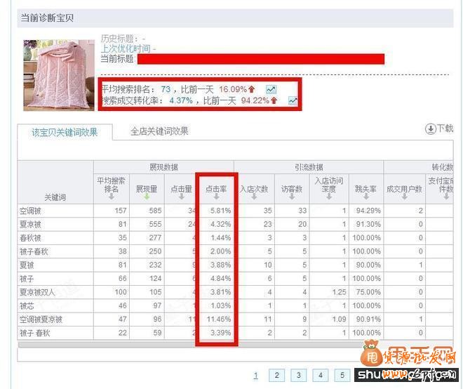Sort by 平均搜索排名 arrow
Screen dimensions: 463x389
tap(112, 197)
